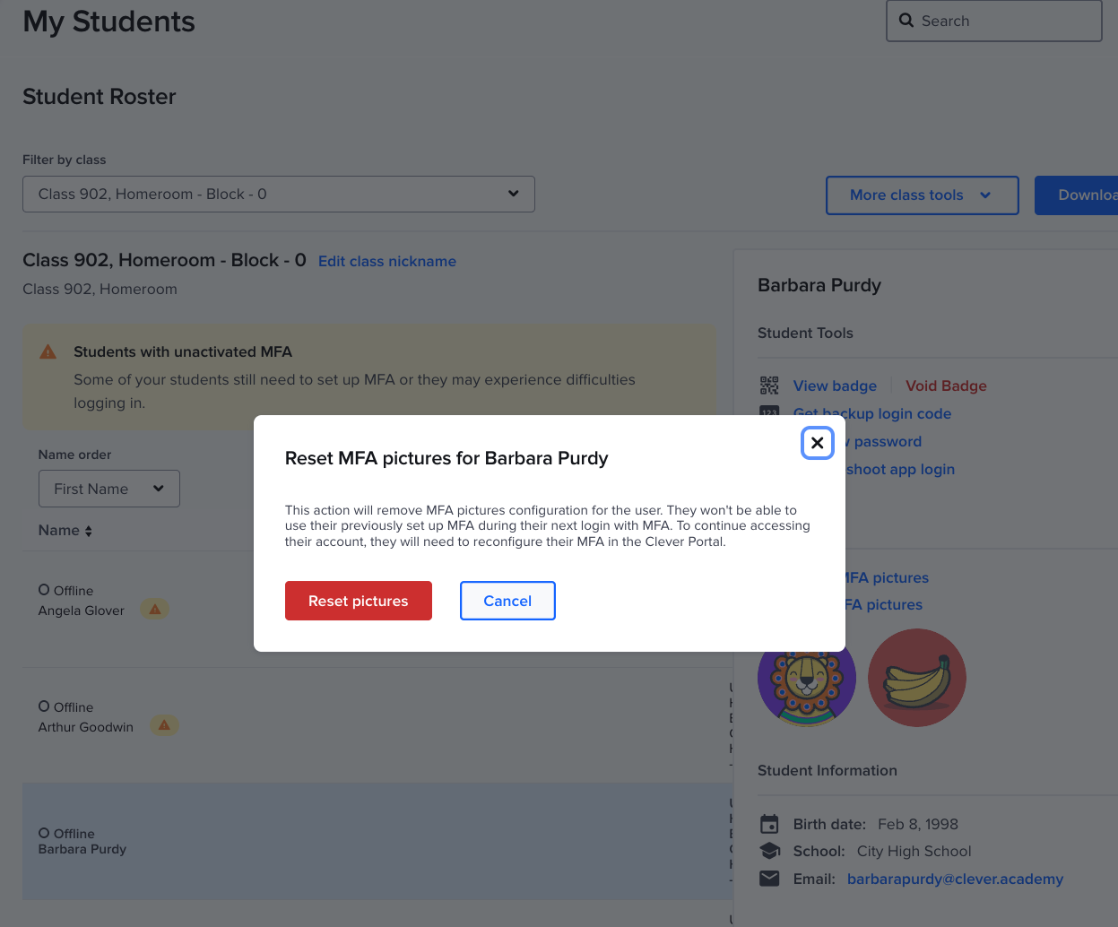The image size is (1118, 927).
Task: Open the First Name order dropdown
Action: [108, 489]
